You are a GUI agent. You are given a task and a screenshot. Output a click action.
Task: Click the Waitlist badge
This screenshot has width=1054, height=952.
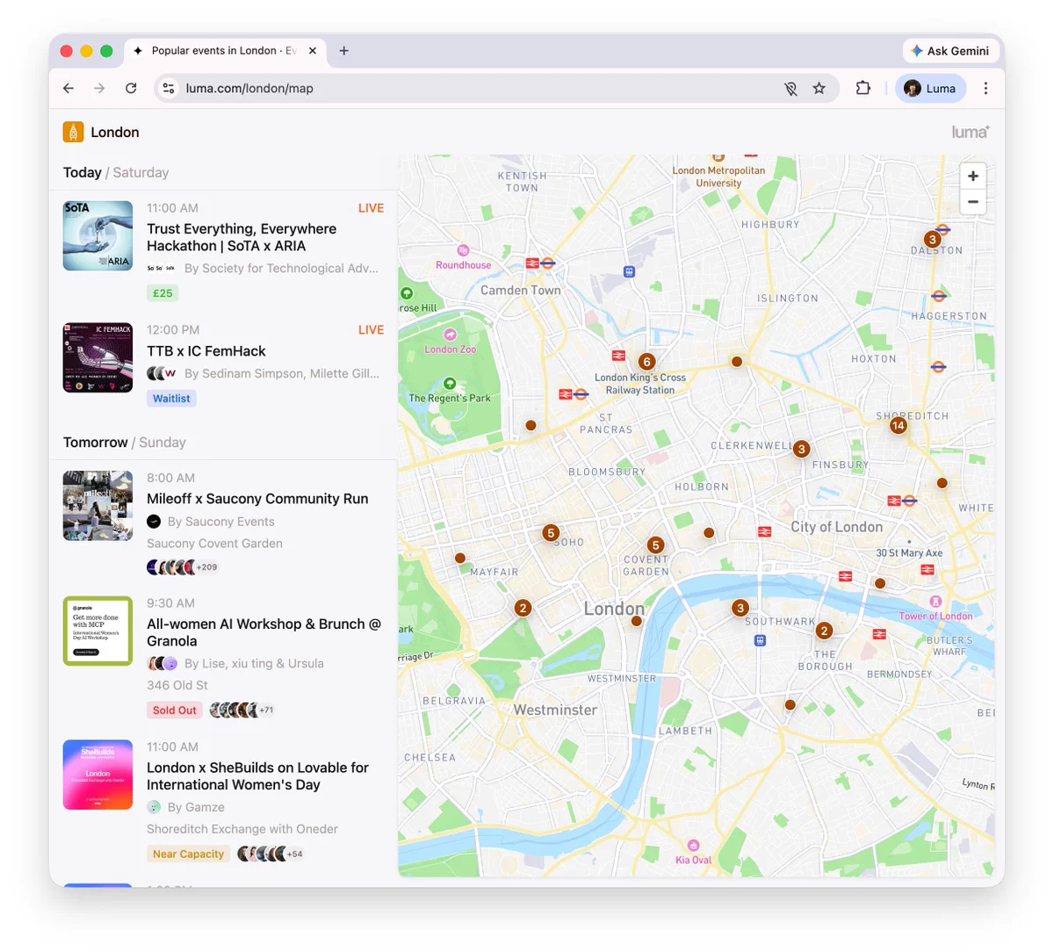171,399
